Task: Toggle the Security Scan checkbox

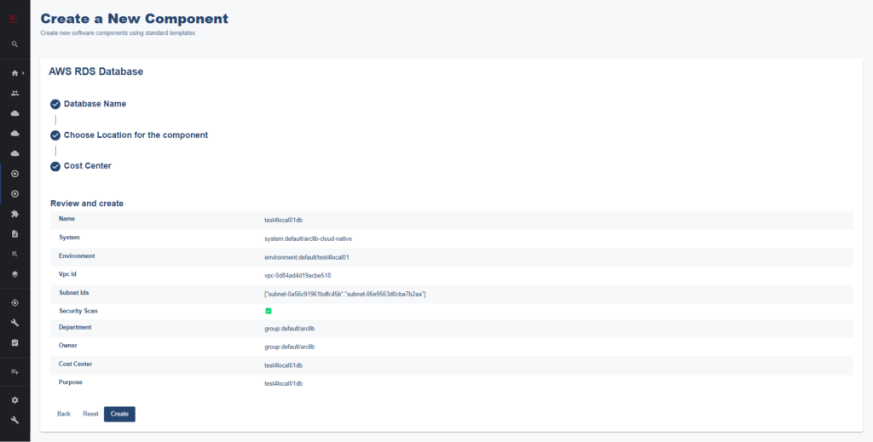Action: (269, 311)
